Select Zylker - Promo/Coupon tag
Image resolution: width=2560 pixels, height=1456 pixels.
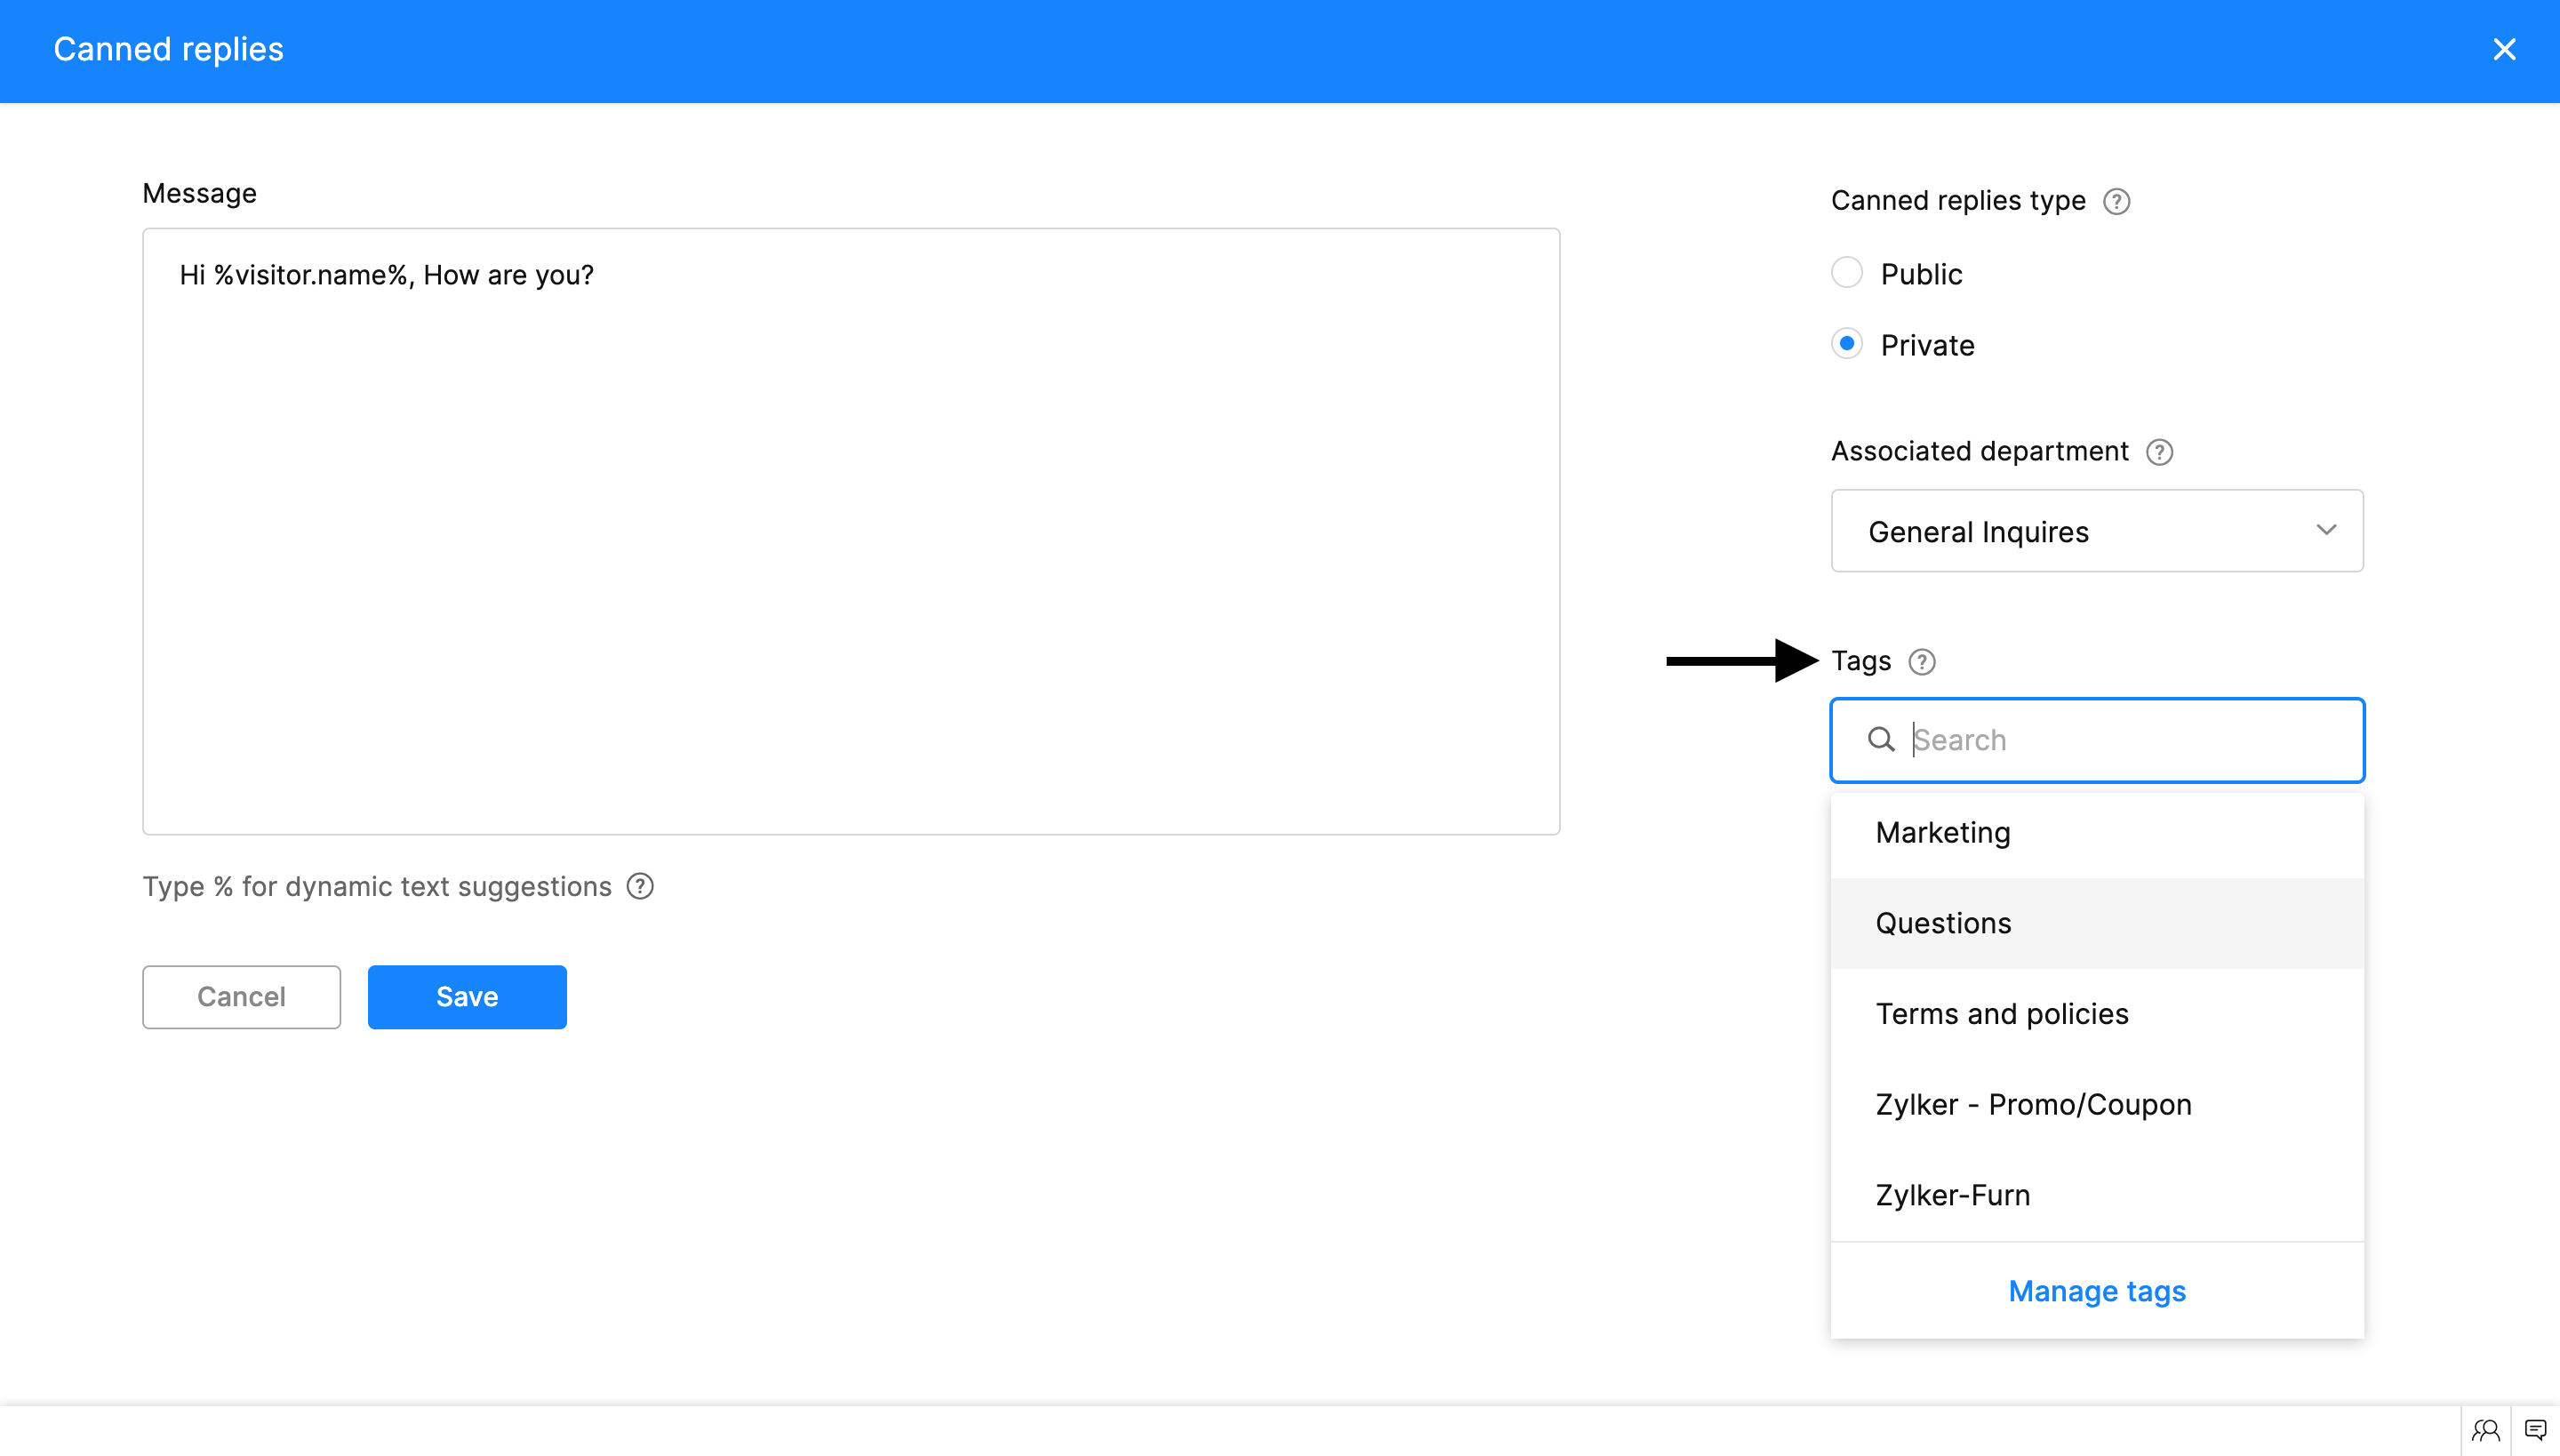[2032, 1104]
